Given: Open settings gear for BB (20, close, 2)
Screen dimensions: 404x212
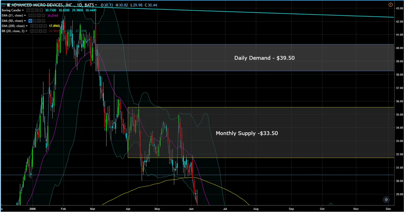Looking at the screenshot, I should (36, 31).
